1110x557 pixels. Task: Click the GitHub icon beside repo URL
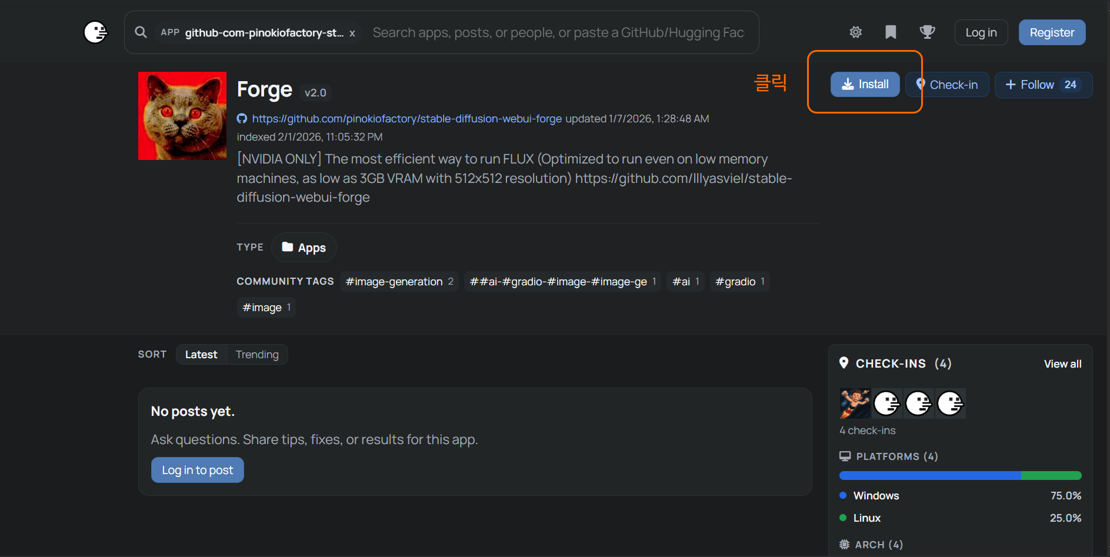[x=242, y=119]
